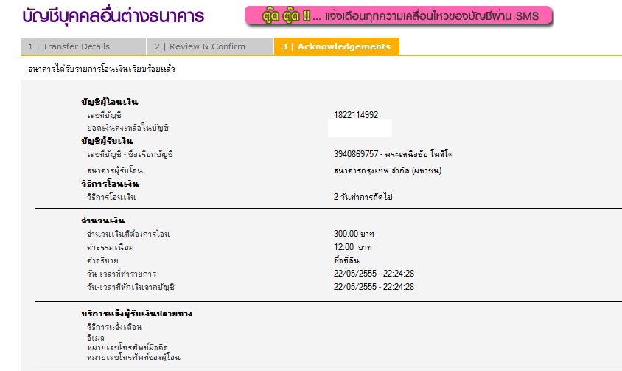
Task: Click the label หมายเลขโทรศัพท์ของผู้โอน
Action: tap(133, 357)
